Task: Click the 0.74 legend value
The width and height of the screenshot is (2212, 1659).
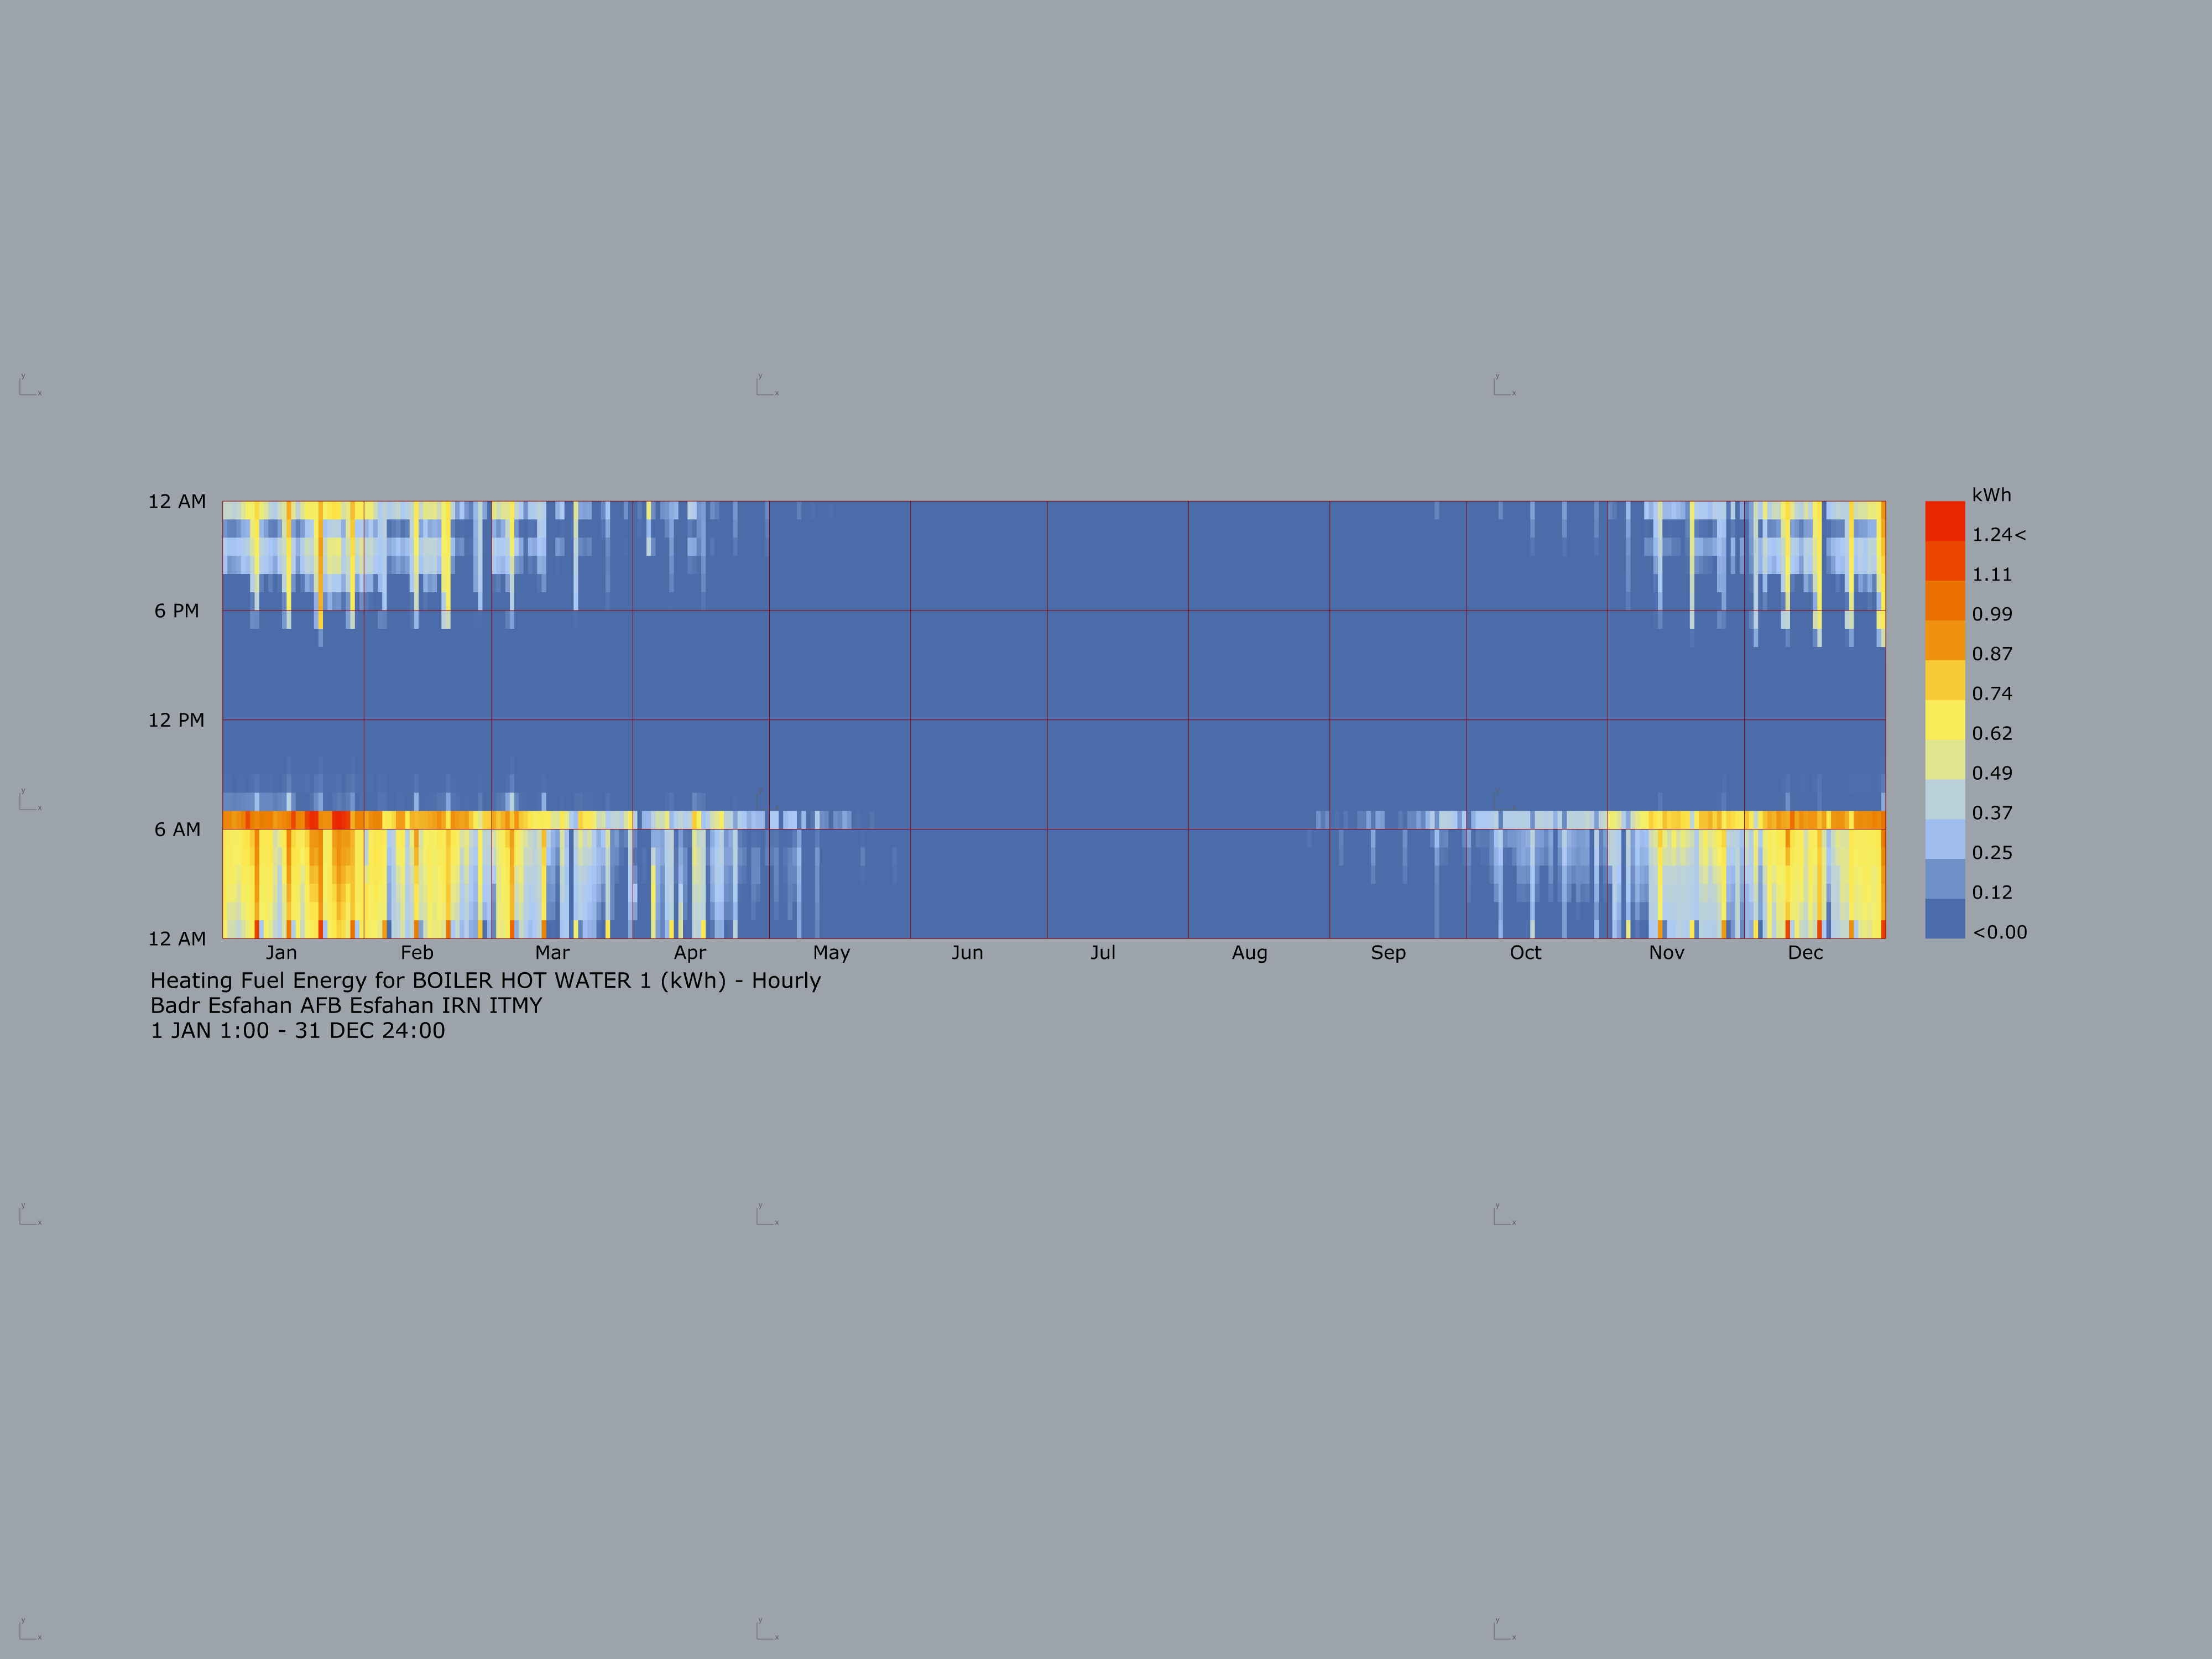Action: 1992,694
